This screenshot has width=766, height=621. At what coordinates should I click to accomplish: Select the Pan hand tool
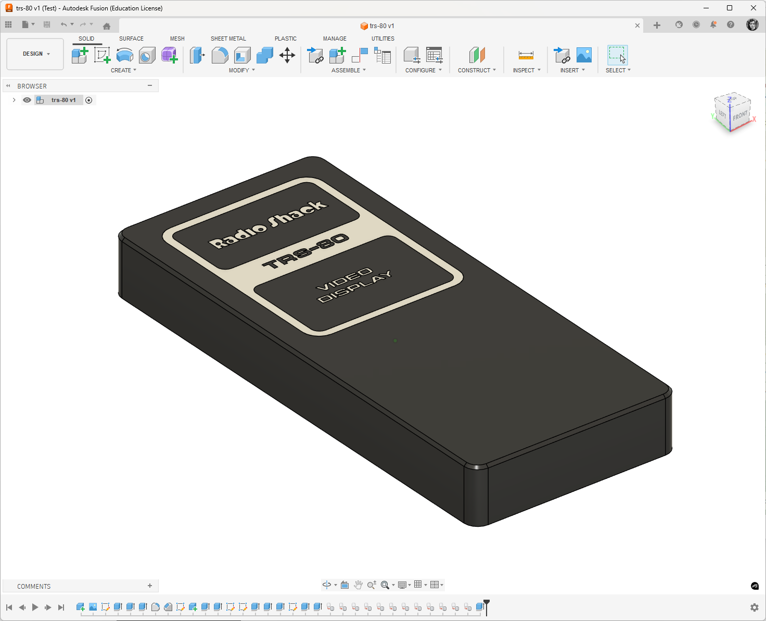click(358, 585)
